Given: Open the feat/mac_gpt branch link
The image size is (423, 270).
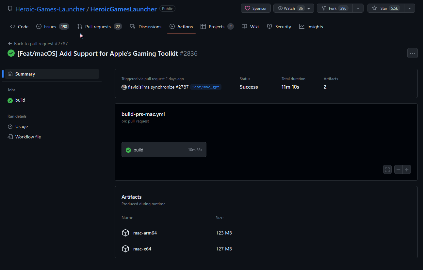Looking at the screenshot, I should click(x=206, y=87).
